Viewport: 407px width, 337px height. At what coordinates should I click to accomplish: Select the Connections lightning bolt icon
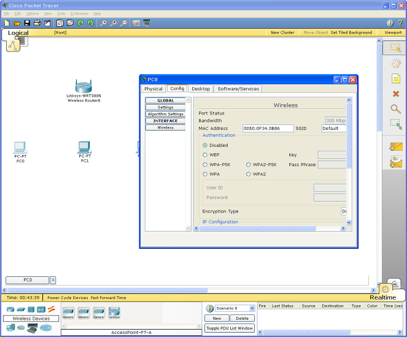(52, 309)
